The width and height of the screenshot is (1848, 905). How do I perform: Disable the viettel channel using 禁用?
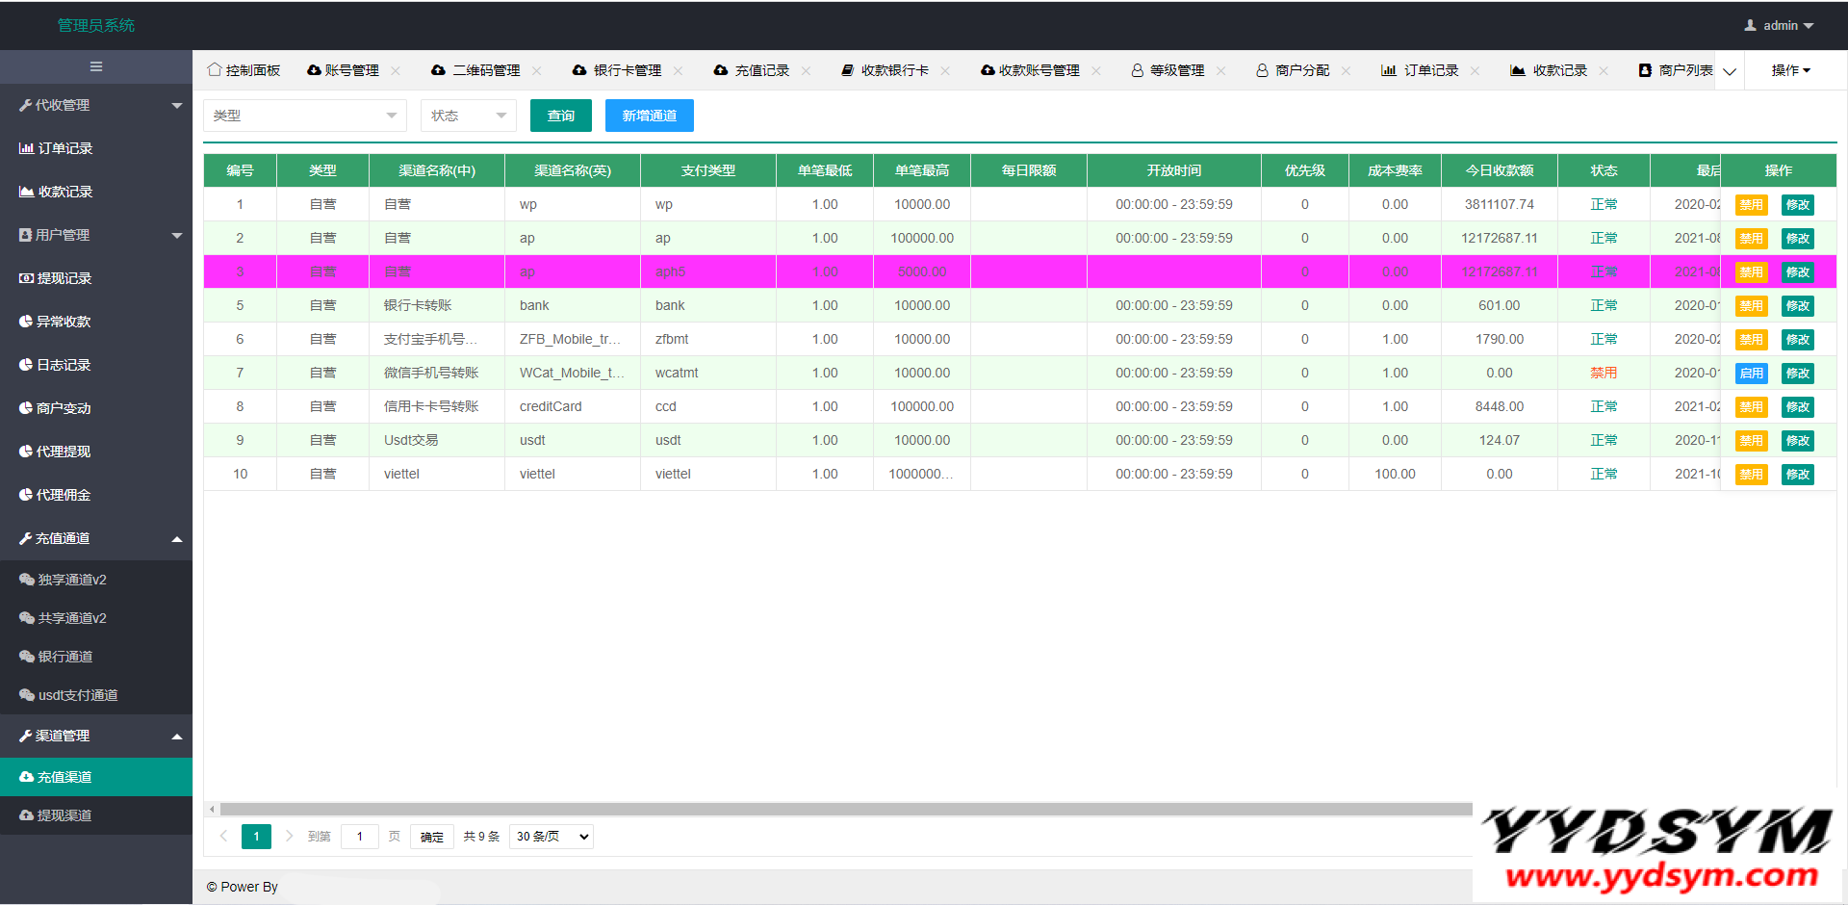[1751, 475]
